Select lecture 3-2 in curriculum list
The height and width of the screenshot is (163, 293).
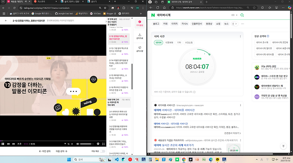[119, 130]
